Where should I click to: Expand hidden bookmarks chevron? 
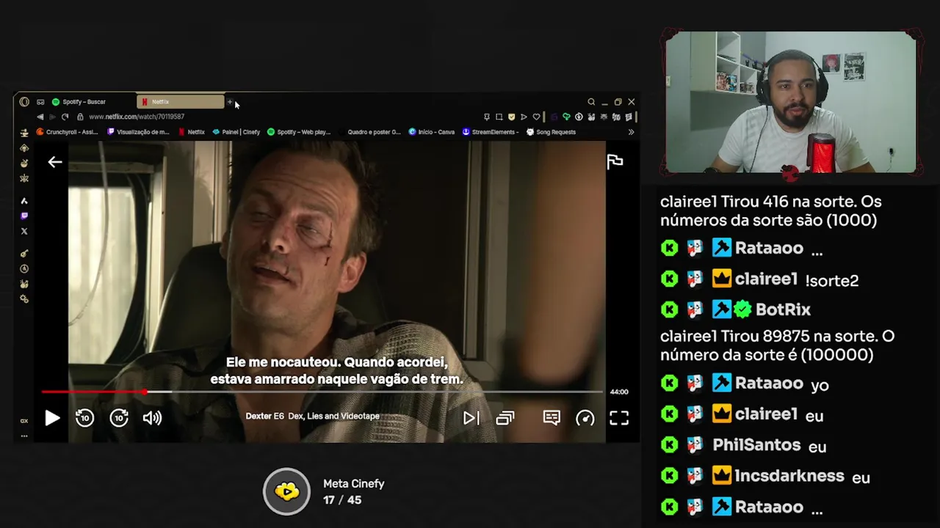[631, 132]
